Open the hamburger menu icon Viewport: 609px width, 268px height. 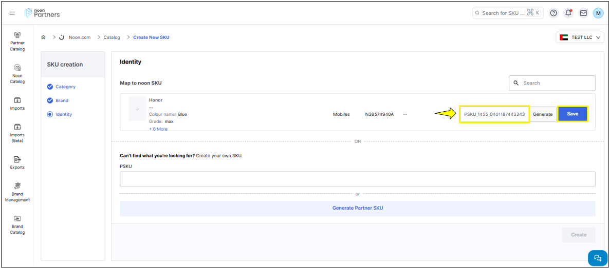(12, 13)
